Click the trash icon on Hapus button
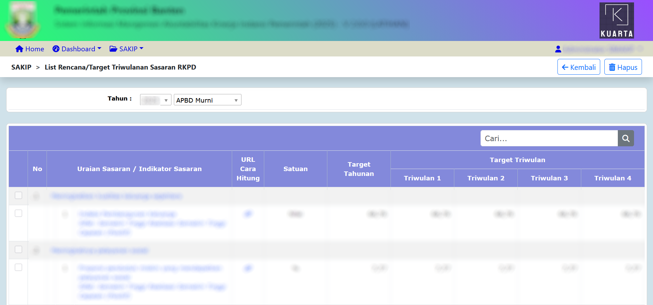Screen dimensions: 653x305 tap(612, 67)
